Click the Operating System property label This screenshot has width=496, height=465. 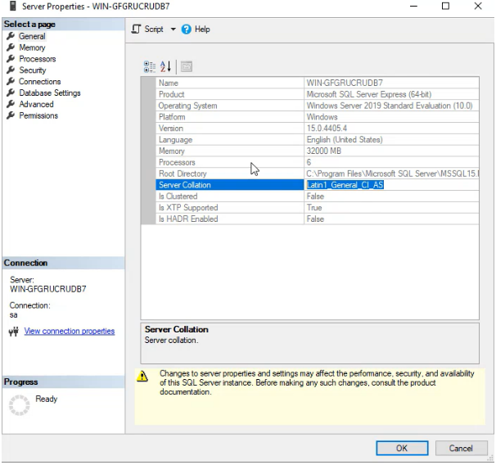[x=187, y=106]
